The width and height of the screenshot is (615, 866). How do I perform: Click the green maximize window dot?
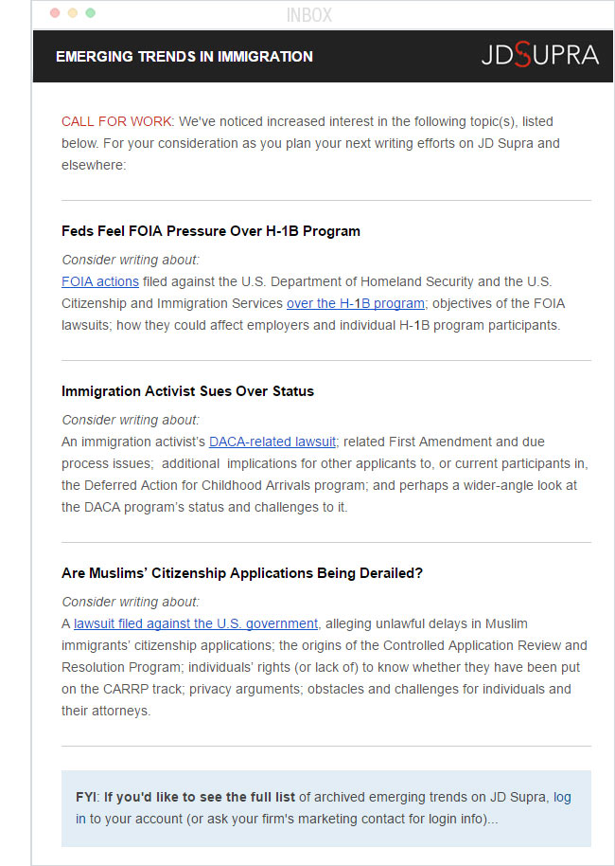click(90, 13)
